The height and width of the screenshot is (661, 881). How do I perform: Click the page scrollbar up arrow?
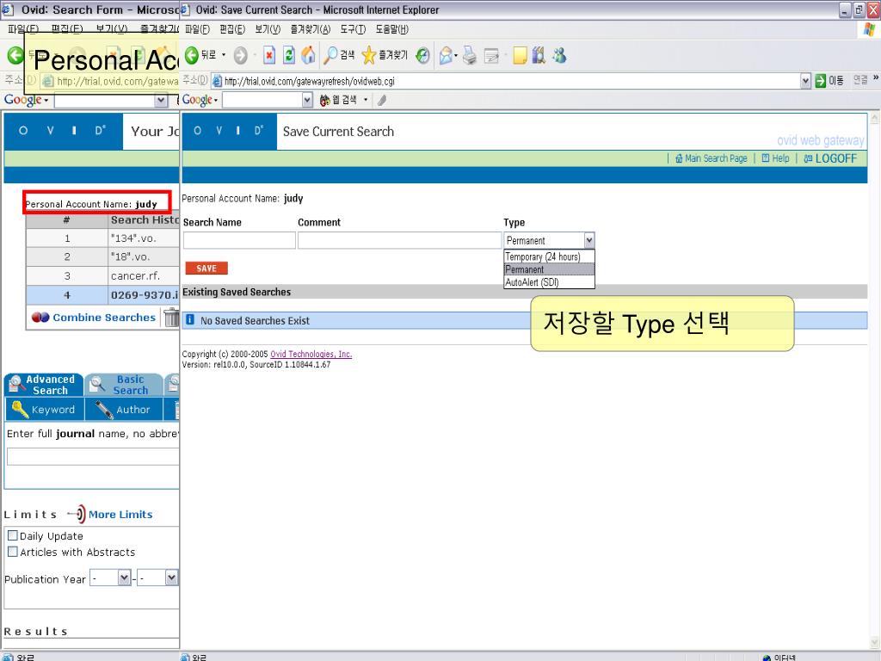(874, 118)
